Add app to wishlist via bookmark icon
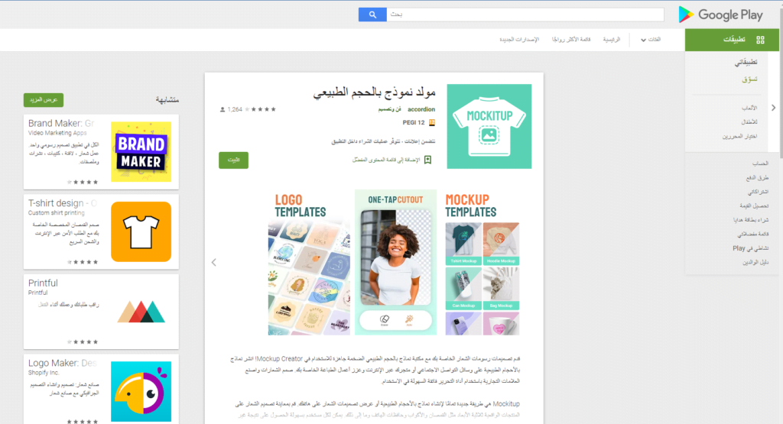The width and height of the screenshot is (783, 424). tap(427, 160)
